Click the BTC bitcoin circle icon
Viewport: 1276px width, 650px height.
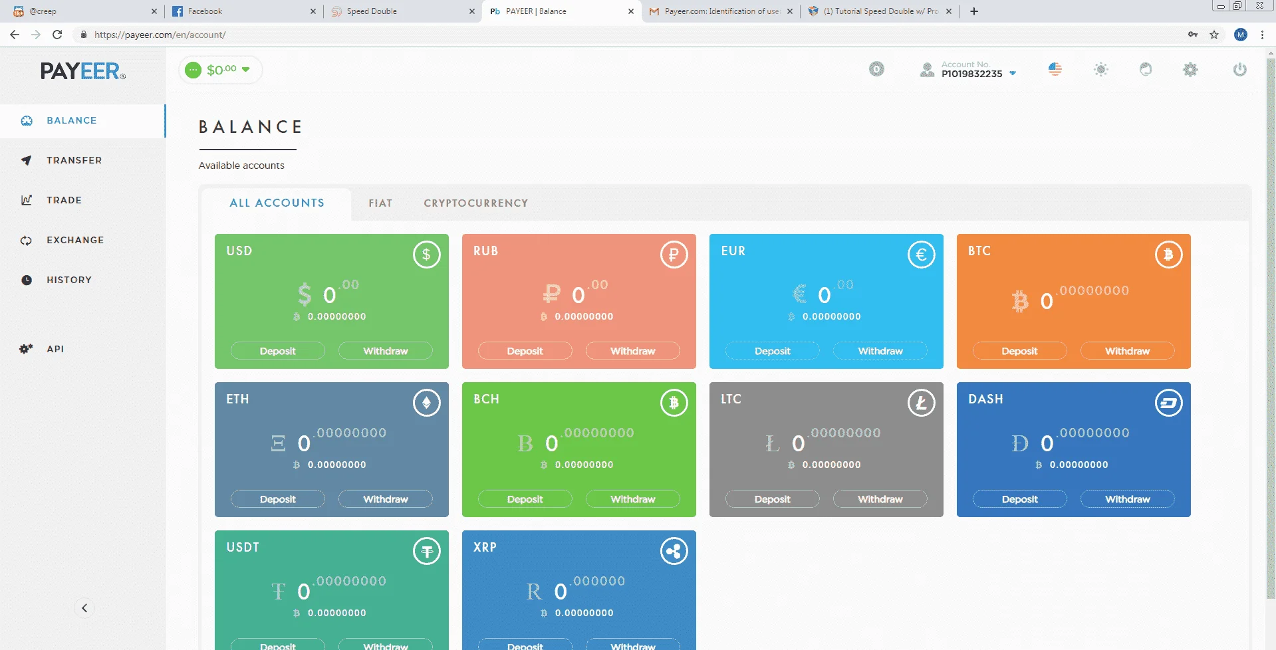(x=1168, y=255)
